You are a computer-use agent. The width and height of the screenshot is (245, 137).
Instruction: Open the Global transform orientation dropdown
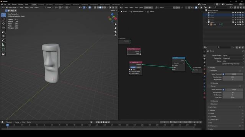click(49, 8)
